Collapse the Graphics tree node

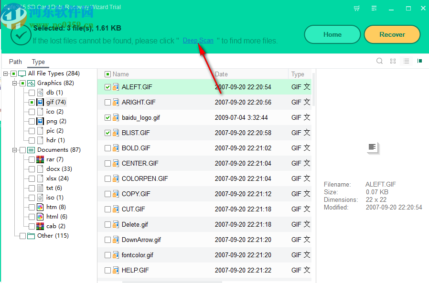[x=14, y=83]
